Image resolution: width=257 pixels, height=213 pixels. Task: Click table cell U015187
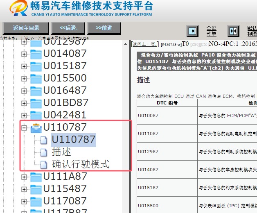pos(167,188)
